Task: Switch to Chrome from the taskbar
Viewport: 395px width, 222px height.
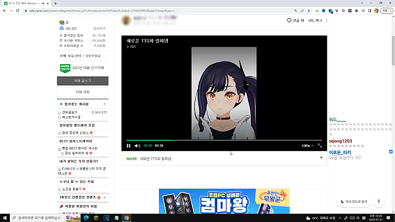Action: [x=126, y=218]
